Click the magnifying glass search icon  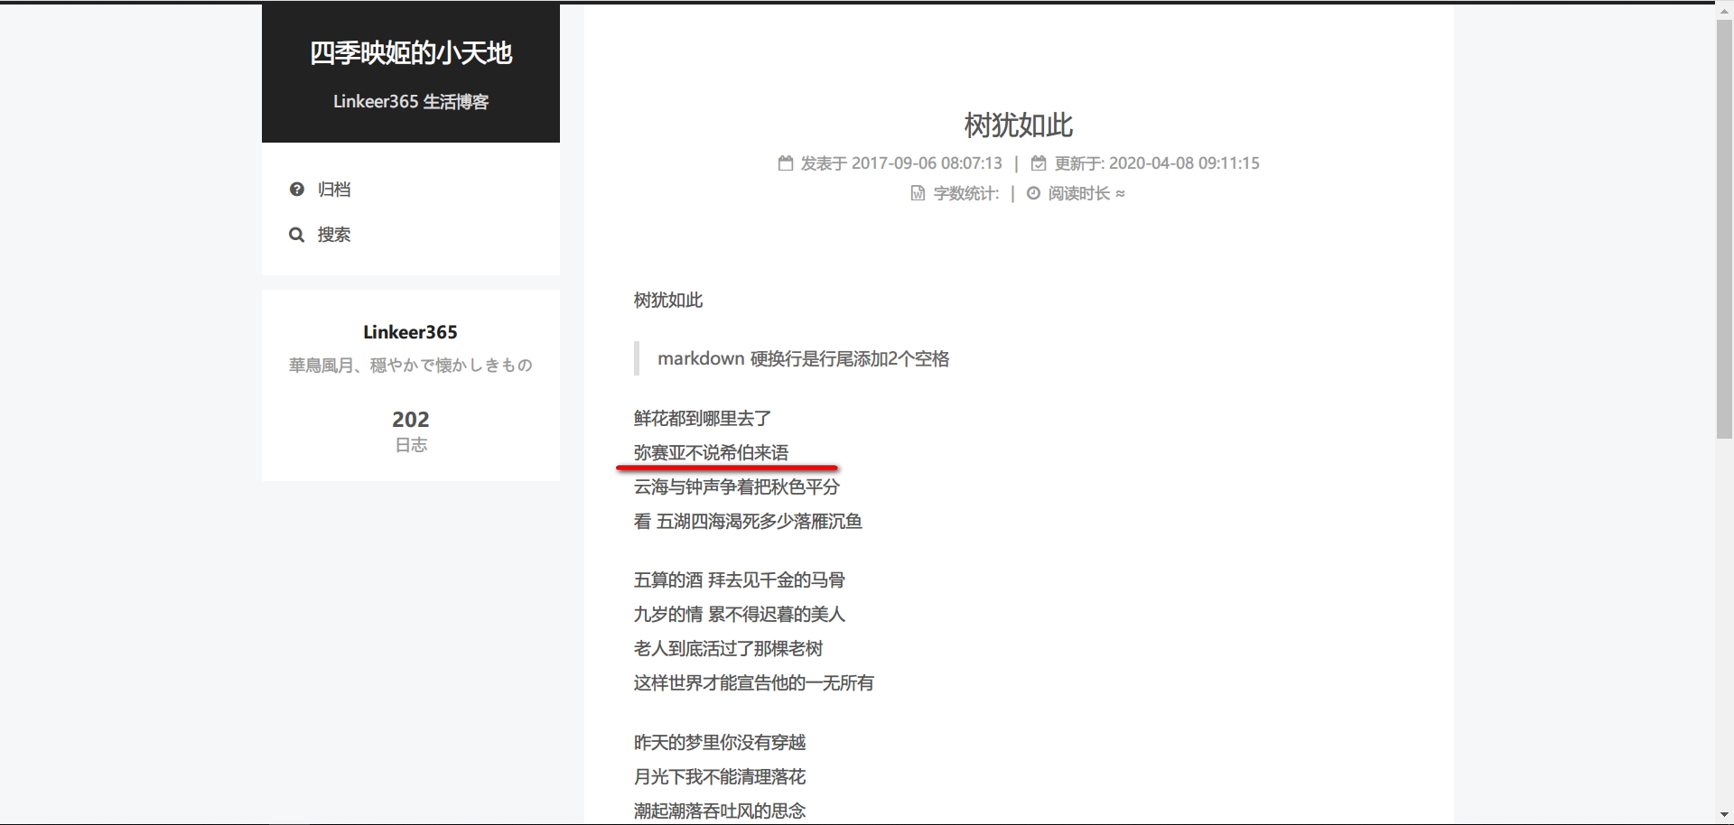click(296, 235)
